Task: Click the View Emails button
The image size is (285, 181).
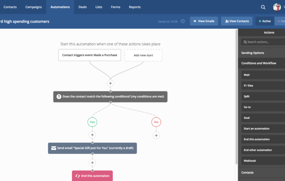Action: 204,21
